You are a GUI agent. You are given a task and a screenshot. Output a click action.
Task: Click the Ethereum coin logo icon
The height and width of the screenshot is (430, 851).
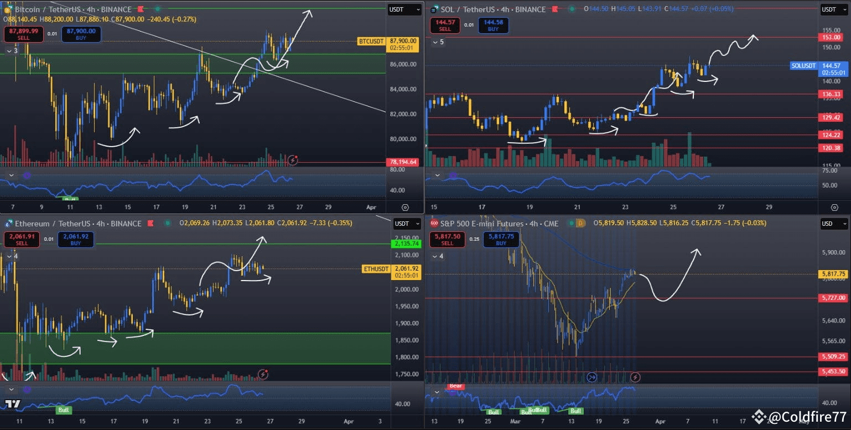point(8,224)
